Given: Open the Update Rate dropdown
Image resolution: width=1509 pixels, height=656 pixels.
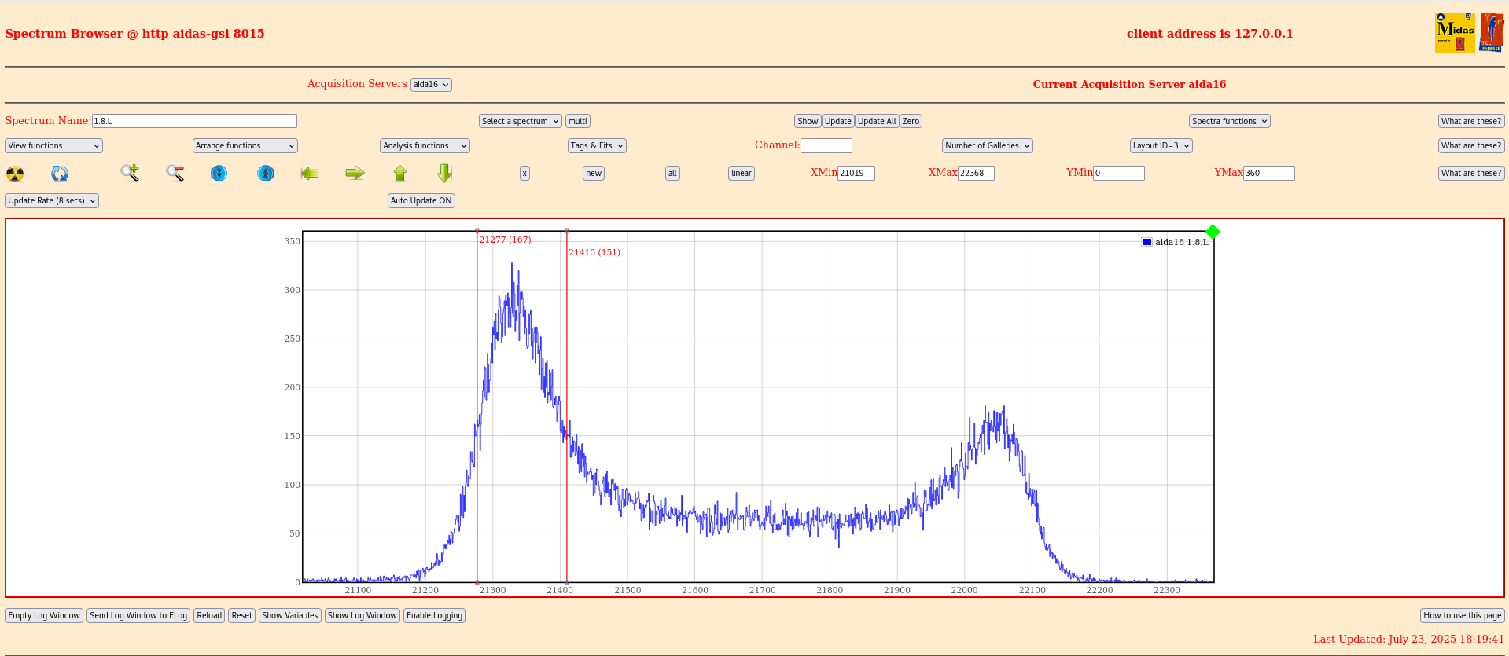Looking at the screenshot, I should coord(52,201).
